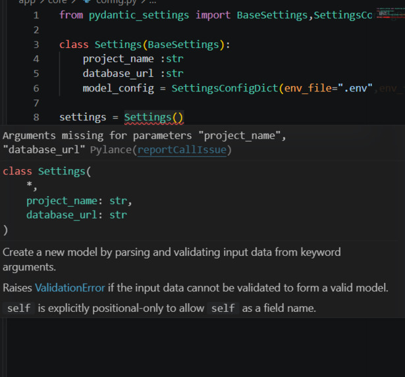Open the reportCallIssue documentation link
The height and width of the screenshot is (377, 405).
(x=182, y=150)
